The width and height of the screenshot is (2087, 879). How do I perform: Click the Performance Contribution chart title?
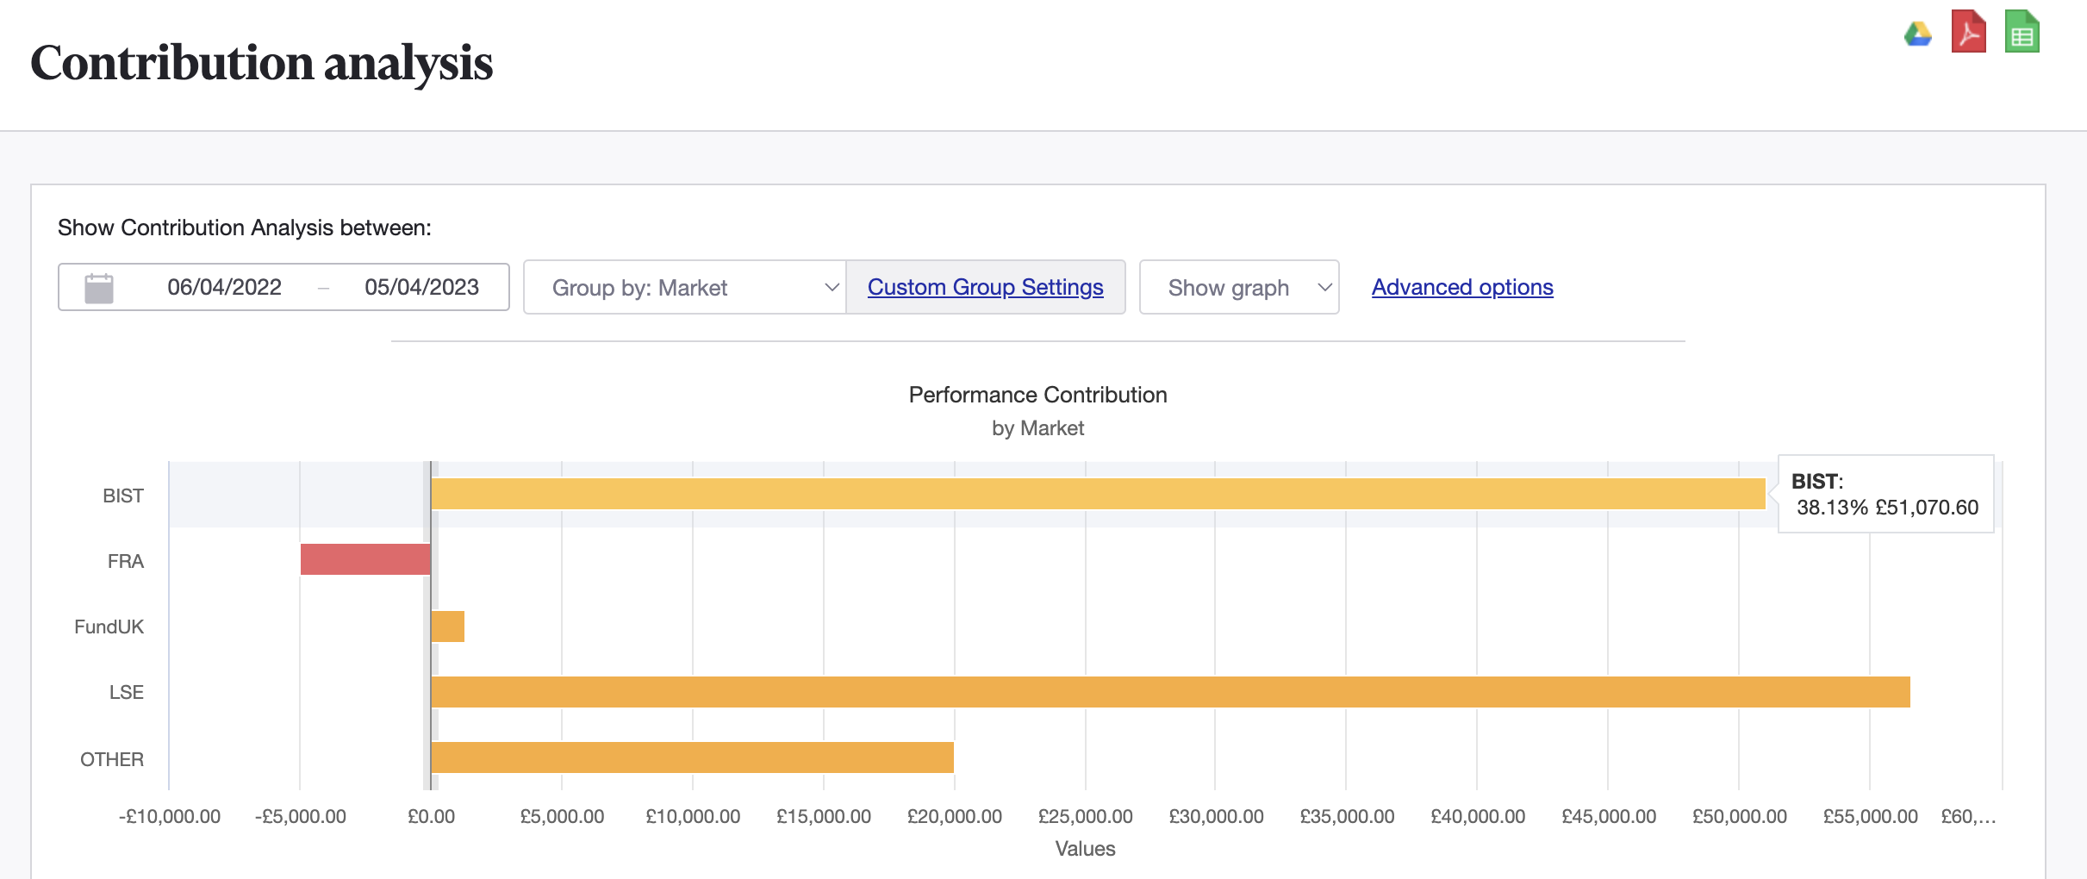[x=1037, y=395]
